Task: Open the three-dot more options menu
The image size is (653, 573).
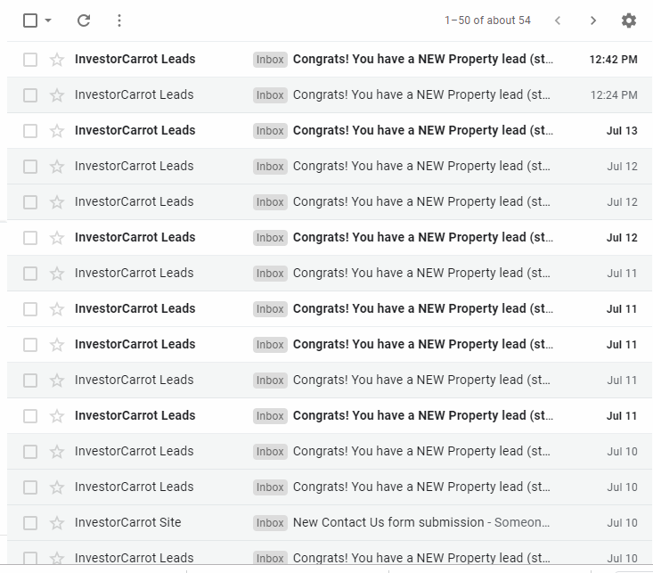Action: pyautogui.click(x=119, y=20)
